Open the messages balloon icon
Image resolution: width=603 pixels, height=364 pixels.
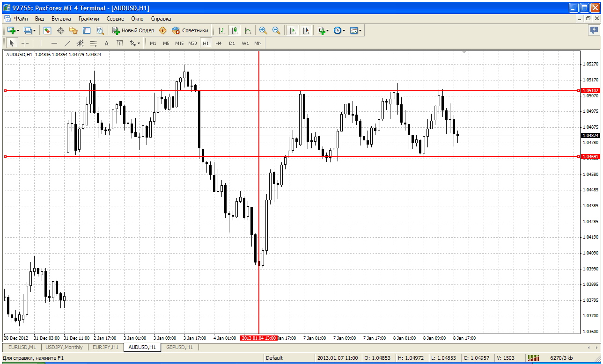pyautogui.click(x=593, y=30)
